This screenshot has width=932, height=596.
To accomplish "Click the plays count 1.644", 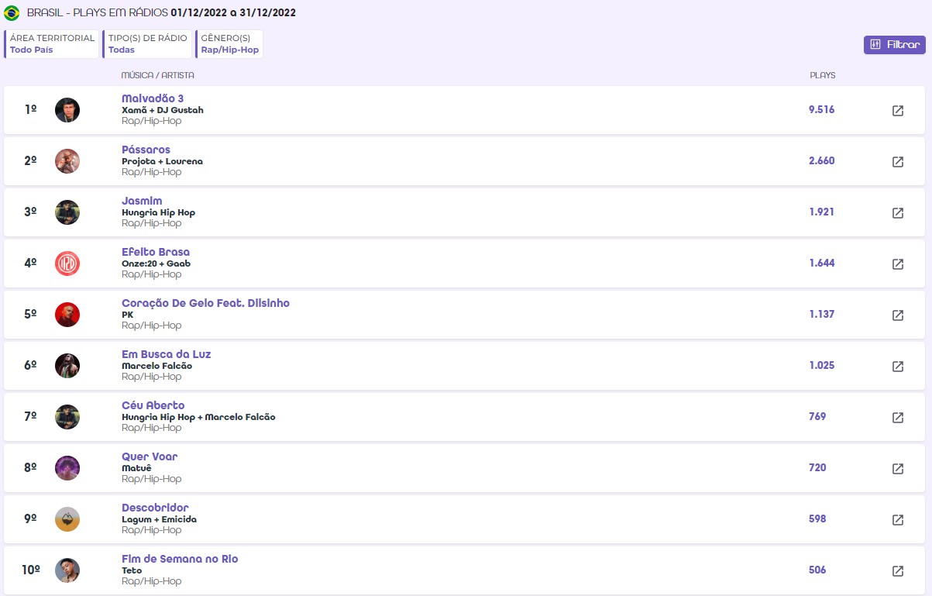I will (x=821, y=264).
